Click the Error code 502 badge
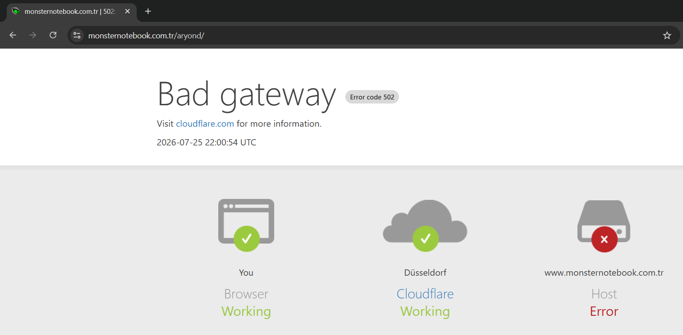The width and height of the screenshot is (683, 335). coord(372,97)
